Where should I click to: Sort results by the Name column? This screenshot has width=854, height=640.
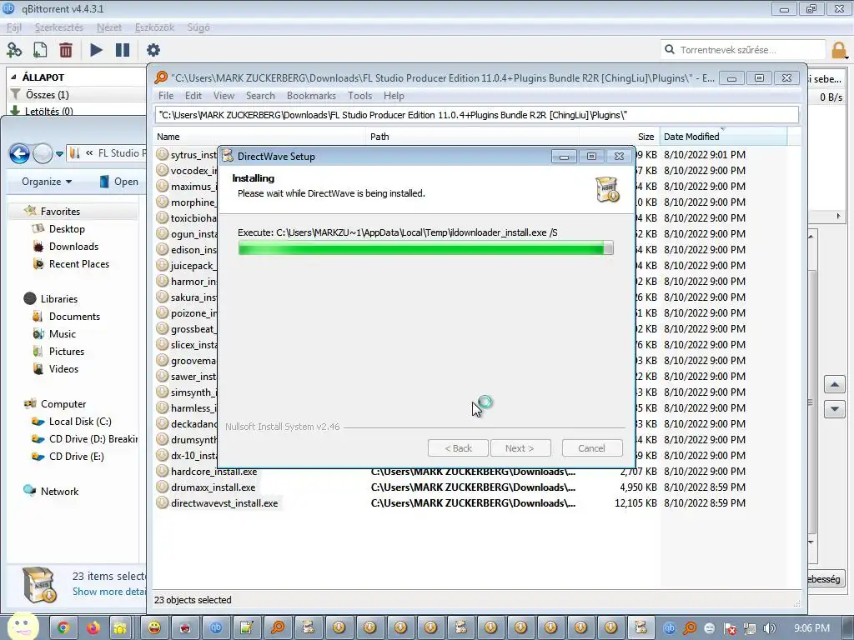point(259,137)
